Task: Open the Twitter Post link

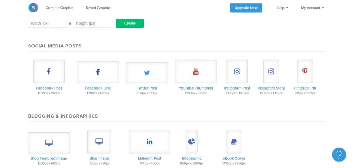Action: [x=147, y=88]
